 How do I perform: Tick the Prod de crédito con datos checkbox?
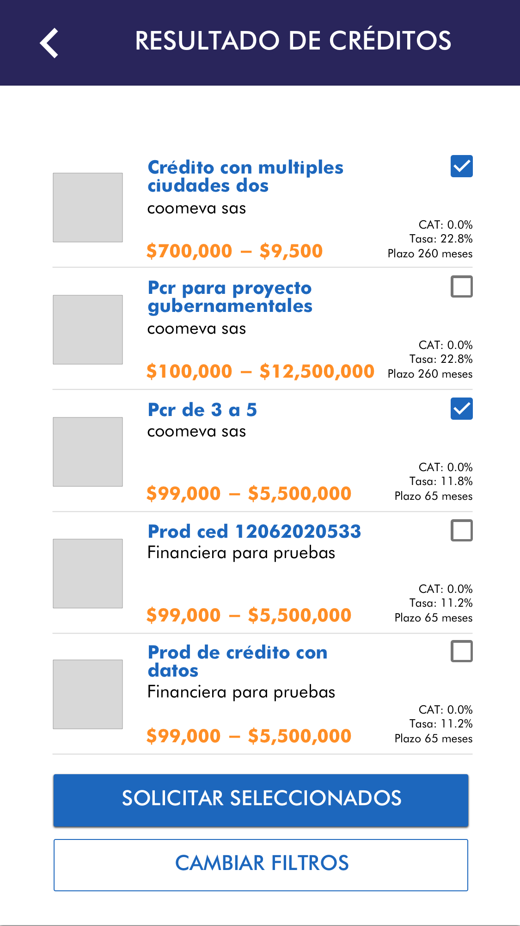point(461,651)
